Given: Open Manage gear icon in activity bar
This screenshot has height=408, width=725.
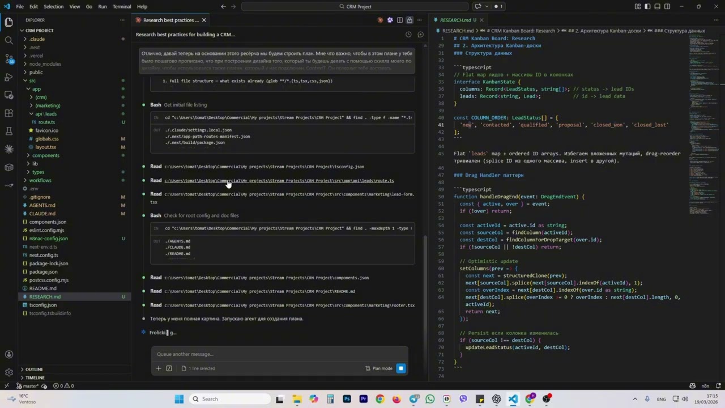Looking at the screenshot, I should (x=8, y=372).
